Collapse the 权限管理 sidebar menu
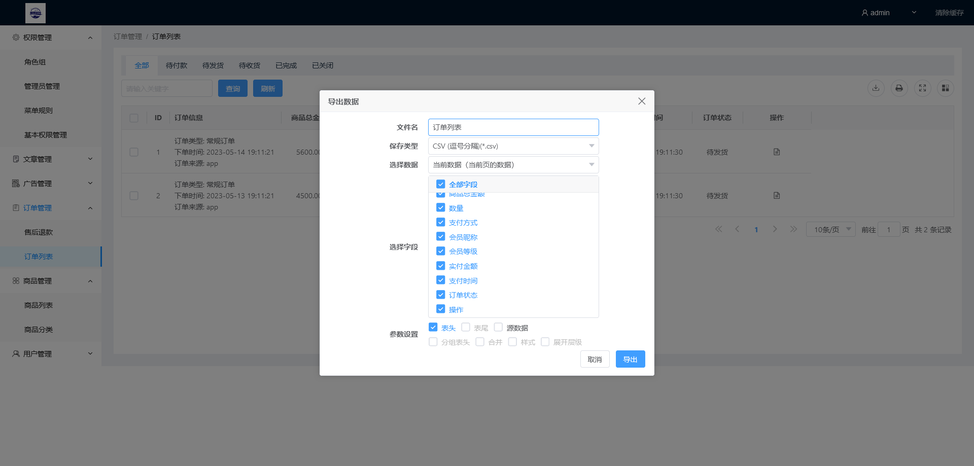This screenshot has width=974, height=466. pyautogui.click(x=51, y=38)
